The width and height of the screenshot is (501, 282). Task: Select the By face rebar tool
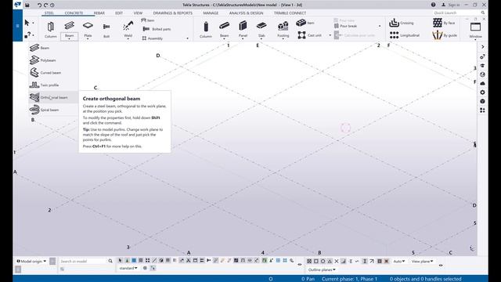pyautogui.click(x=444, y=23)
